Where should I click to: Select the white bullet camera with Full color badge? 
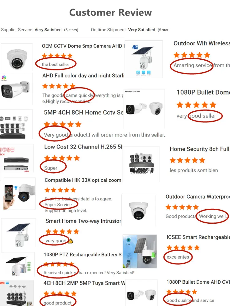pyautogui.click(x=16, y=89)
